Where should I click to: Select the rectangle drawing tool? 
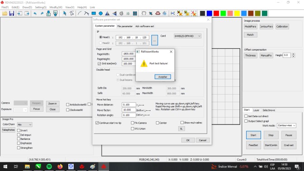pyautogui.click(x=94, y=14)
